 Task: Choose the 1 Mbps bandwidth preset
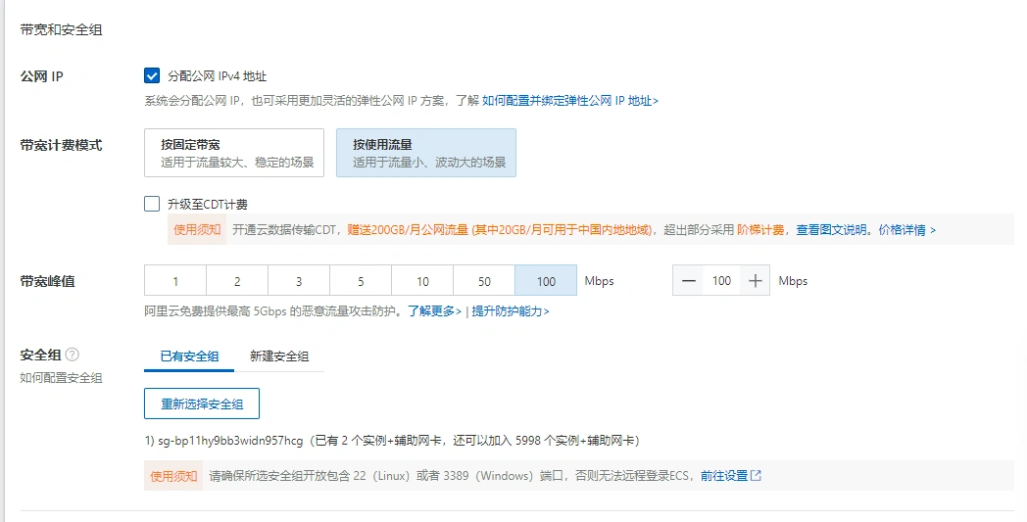pyautogui.click(x=175, y=281)
